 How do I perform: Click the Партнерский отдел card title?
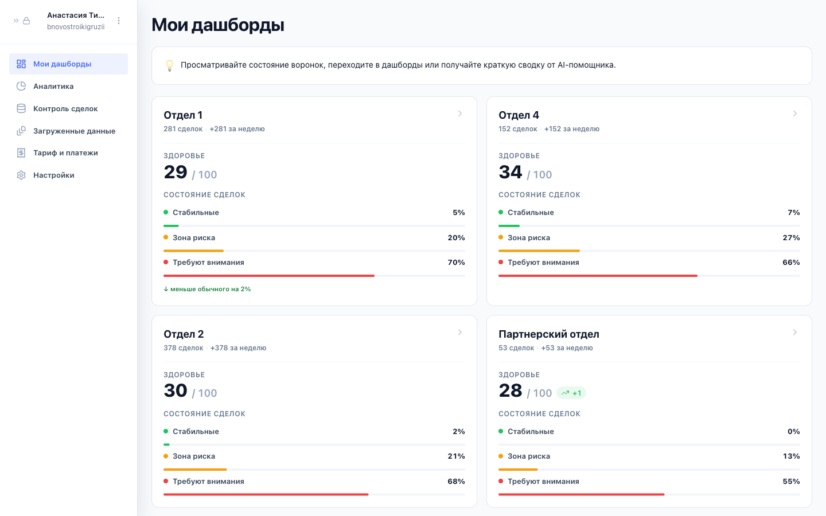click(x=549, y=334)
